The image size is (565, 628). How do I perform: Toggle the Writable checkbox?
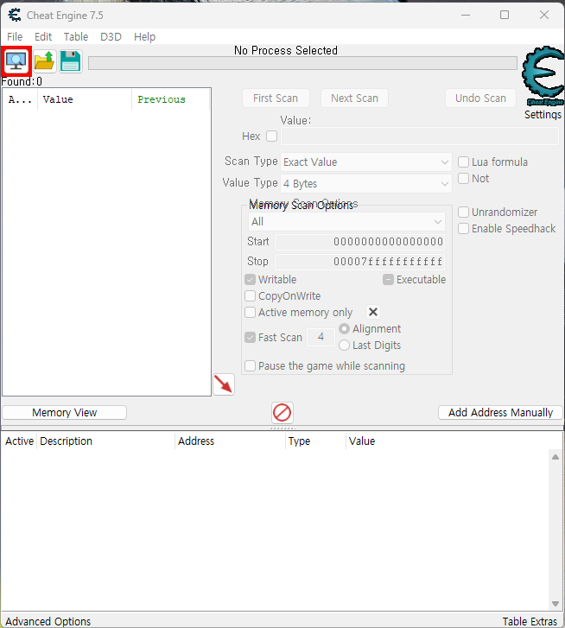[251, 279]
